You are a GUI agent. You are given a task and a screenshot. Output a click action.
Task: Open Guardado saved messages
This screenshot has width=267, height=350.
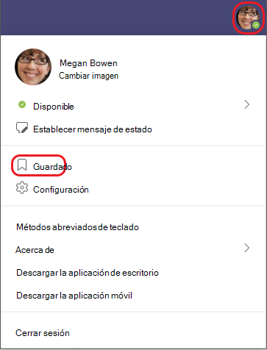(133, 167)
